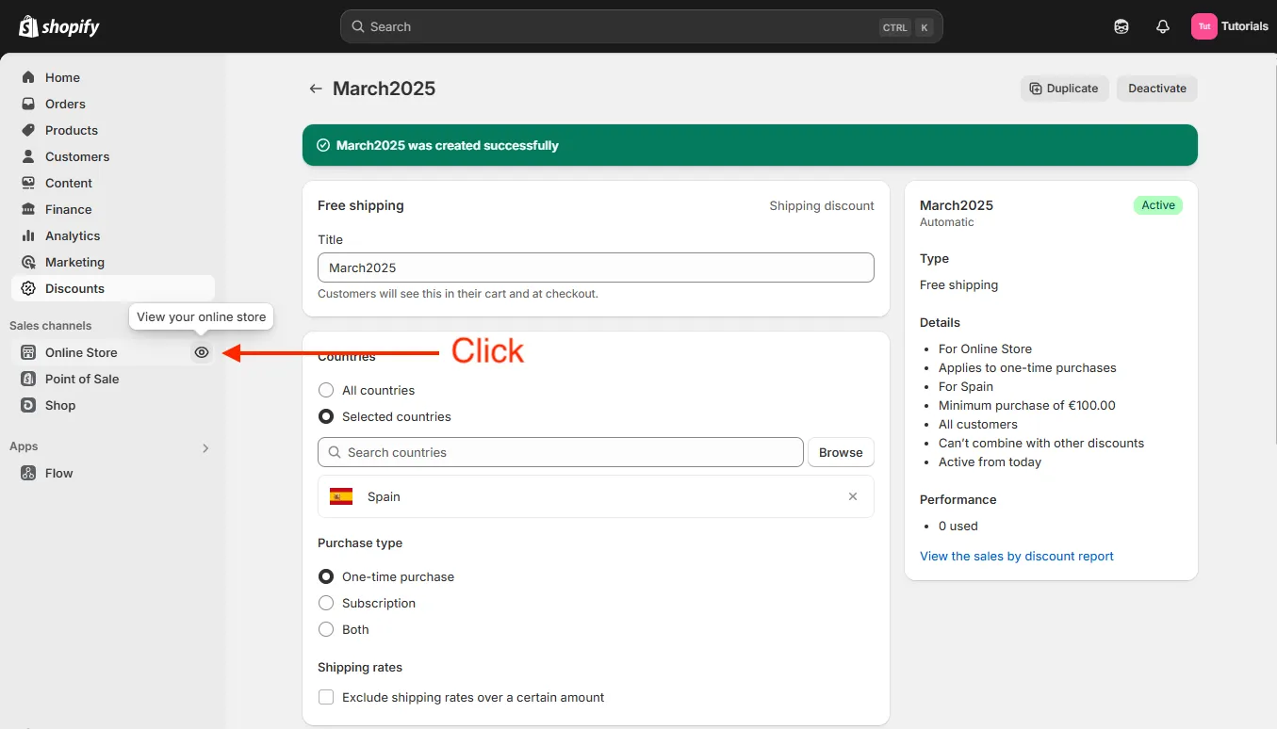Preview the Online Store with the eye icon

201,351
